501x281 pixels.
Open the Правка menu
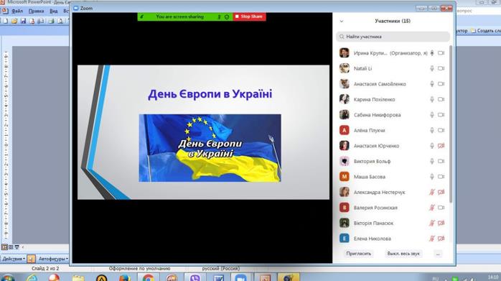[x=36, y=11]
